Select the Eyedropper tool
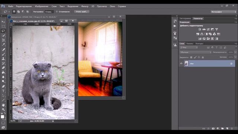Viewport: 238px width, 134px height. pyautogui.click(x=3, y=45)
